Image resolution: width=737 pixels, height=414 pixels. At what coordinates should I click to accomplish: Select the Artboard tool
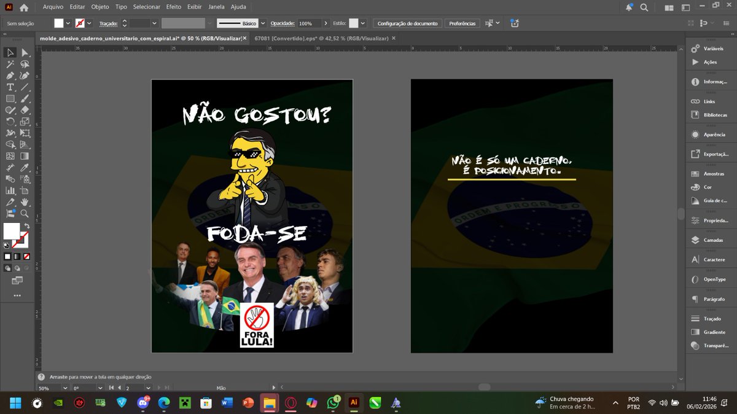[x=25, y=190]
